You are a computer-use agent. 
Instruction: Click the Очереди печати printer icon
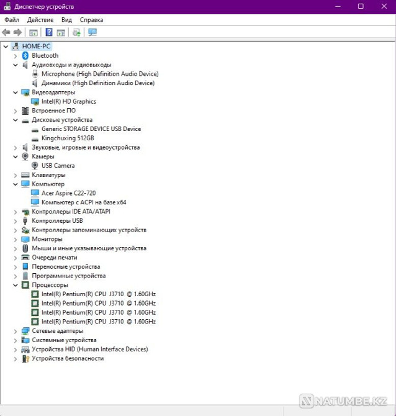pos(25,257)
